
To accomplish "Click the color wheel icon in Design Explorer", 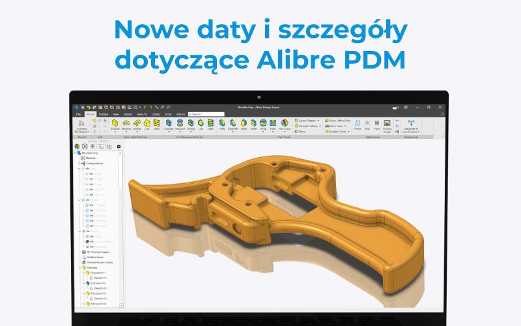I will (x=77, y=146).
